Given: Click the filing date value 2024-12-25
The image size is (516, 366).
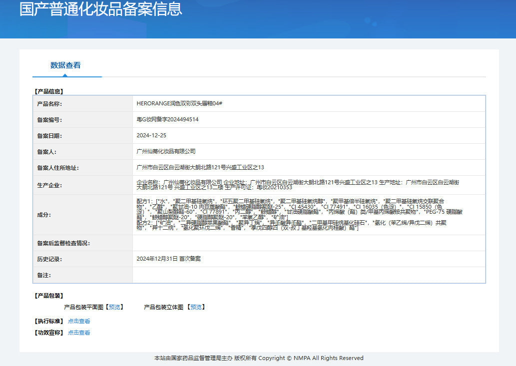Looking at the screenshot, I should 151,135.
